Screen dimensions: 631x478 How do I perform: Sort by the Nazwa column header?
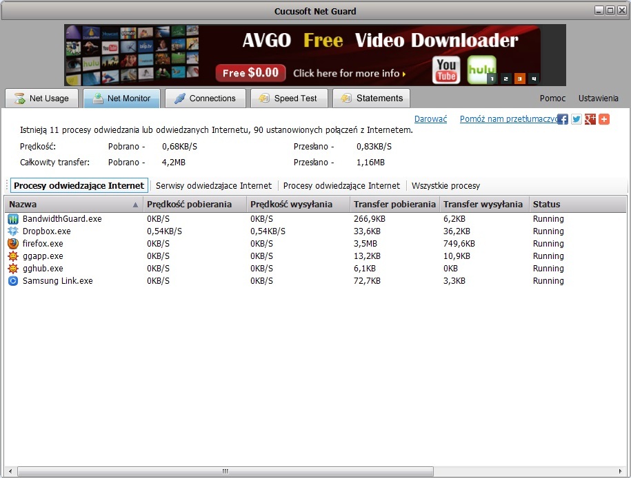coord(74,205)
